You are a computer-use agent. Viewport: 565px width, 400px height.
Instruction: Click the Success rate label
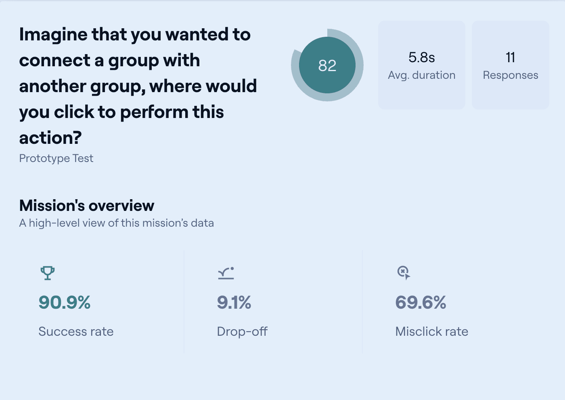(x=76, y=332)
